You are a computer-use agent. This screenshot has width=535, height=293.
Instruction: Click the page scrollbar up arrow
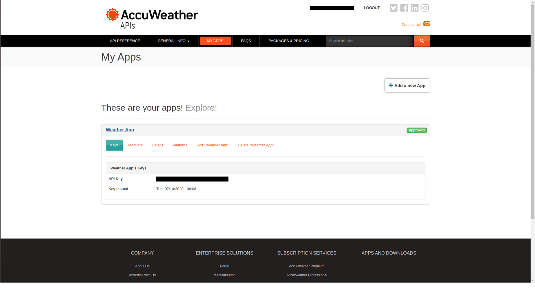click(533, 2)
